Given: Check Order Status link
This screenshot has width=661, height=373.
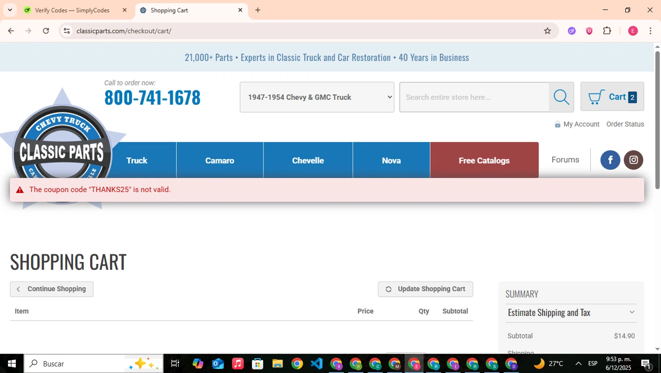Looking at the screenshot, I should [625, 124].
